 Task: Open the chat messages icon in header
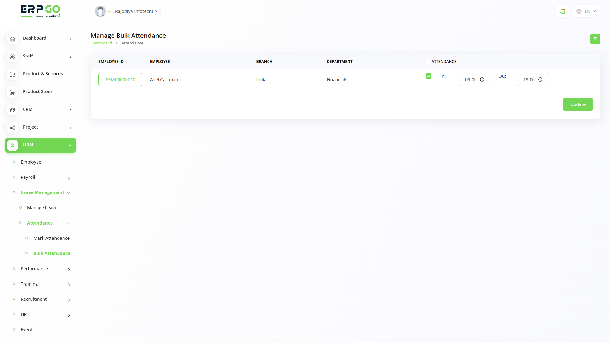click(x=562, y=11)
